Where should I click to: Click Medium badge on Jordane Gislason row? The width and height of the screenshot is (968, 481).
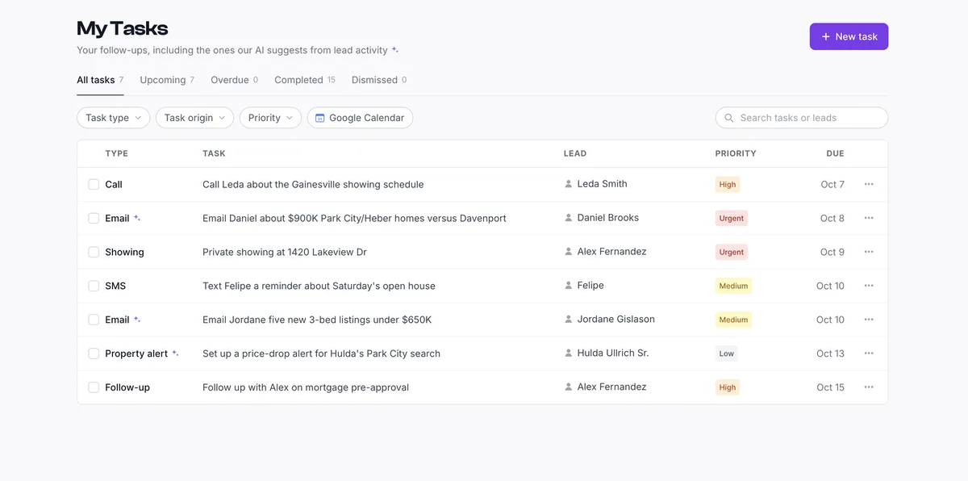[733, 320]
